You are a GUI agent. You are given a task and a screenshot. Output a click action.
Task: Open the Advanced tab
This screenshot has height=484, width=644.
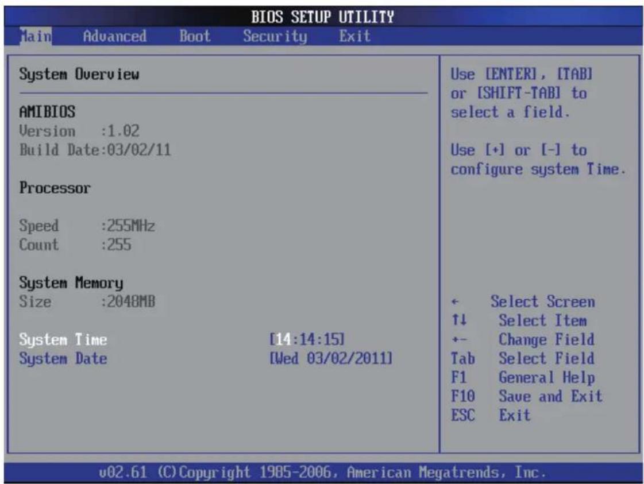(114, 36)
